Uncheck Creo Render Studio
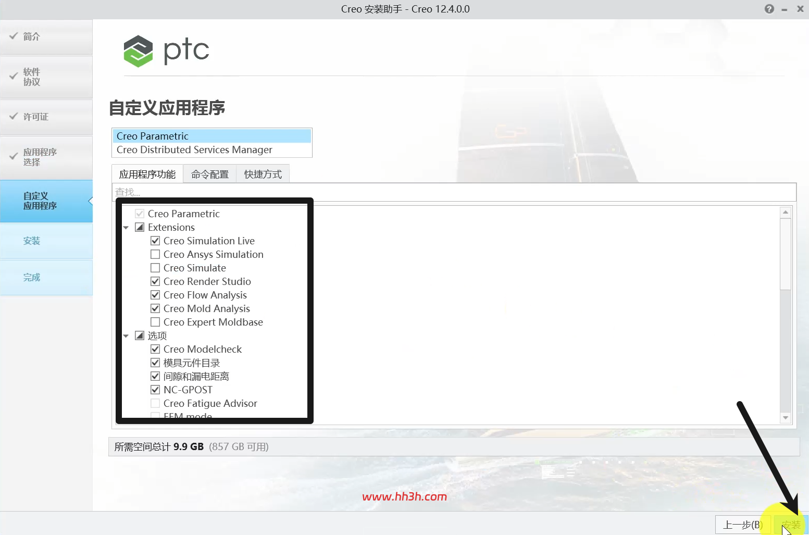Screen dimensions: 809x535 click(155, 281)
